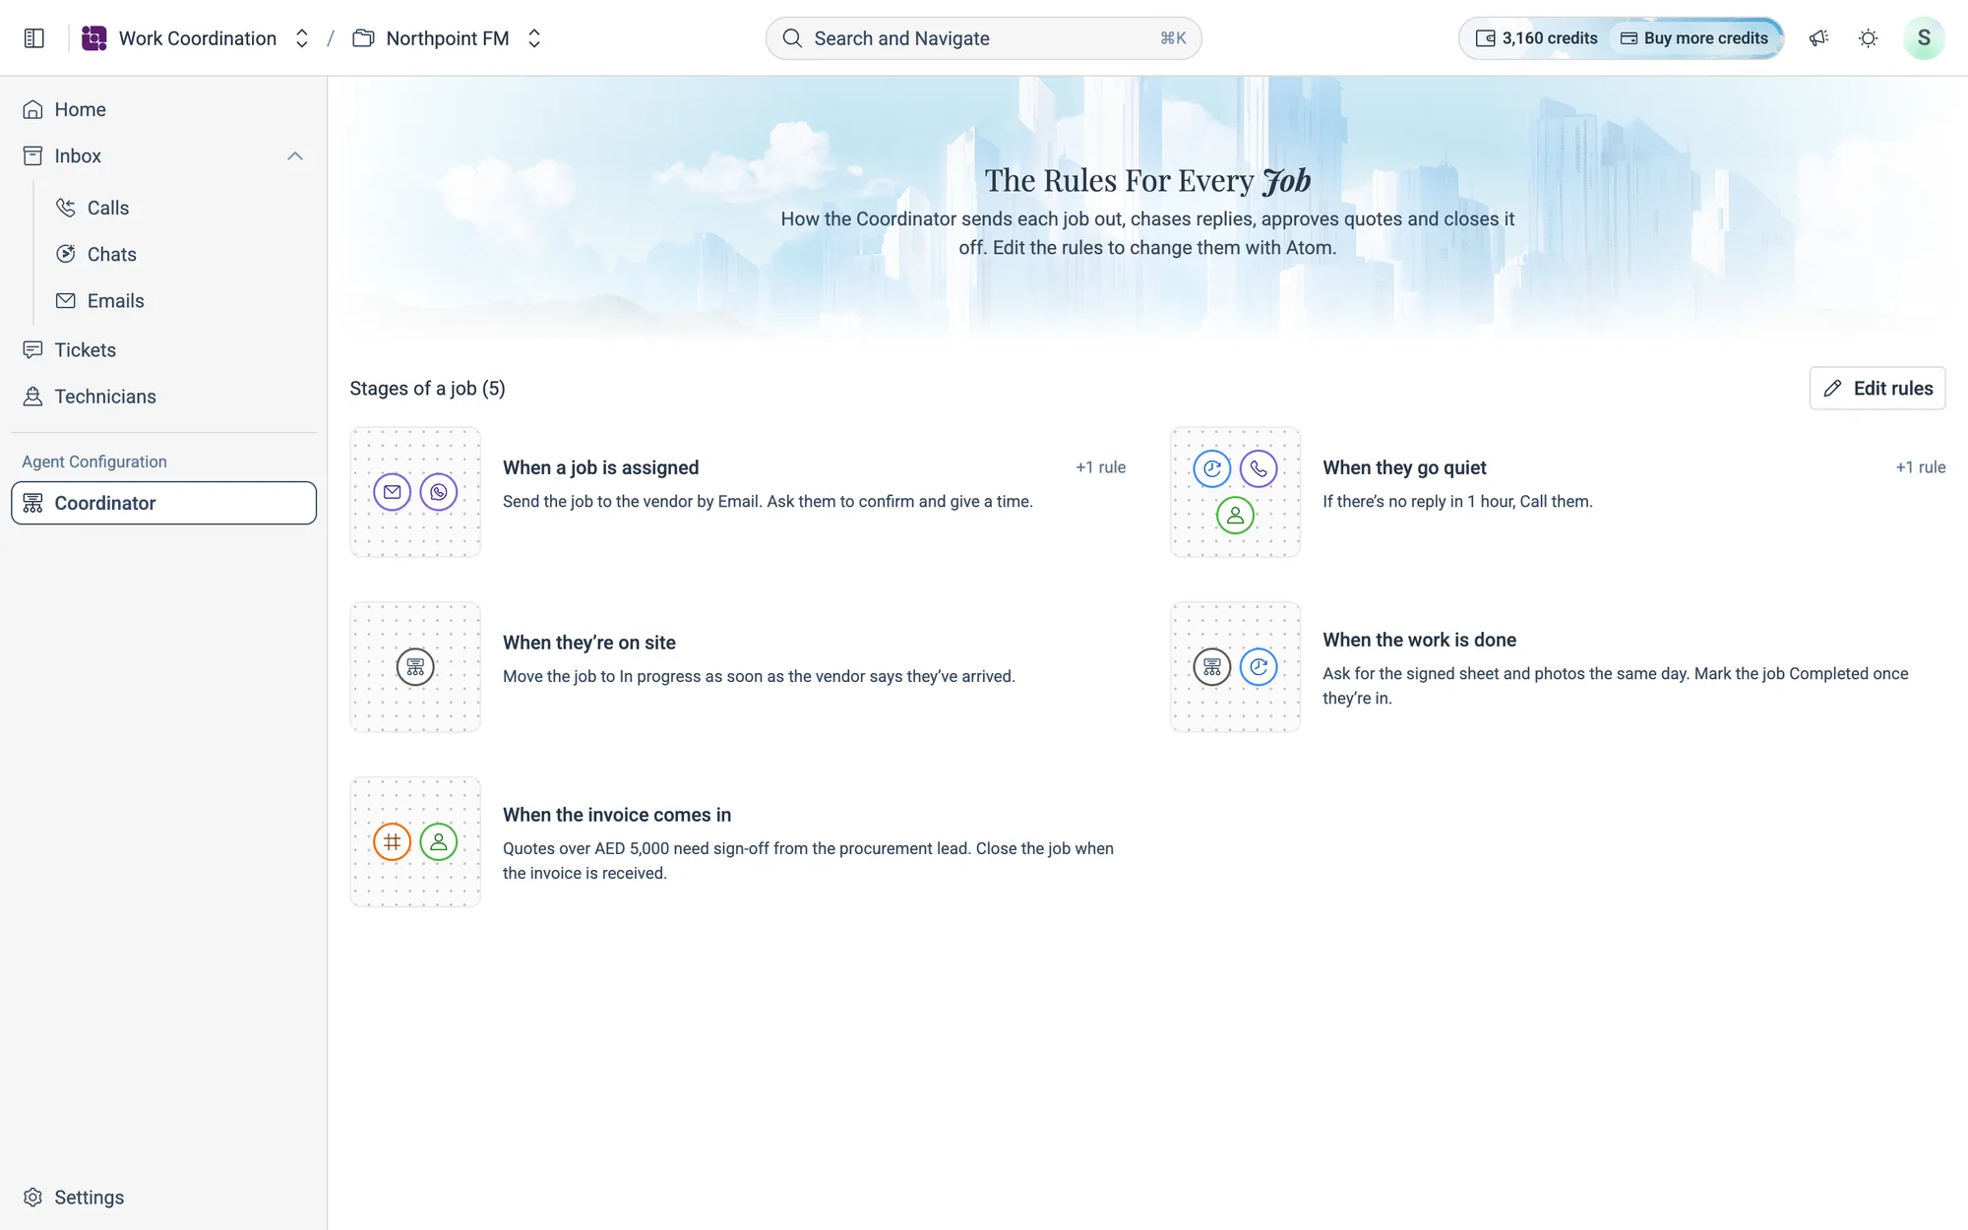This screenshot has width=1968, height=1230.
Task: Click email icon in job assigned card
Action: click(x=392, y=492)
